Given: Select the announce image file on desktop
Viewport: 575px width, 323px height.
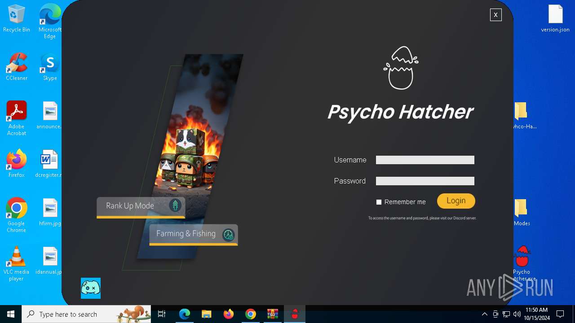Looking at the screenshot, I should (x=50, y=115).
